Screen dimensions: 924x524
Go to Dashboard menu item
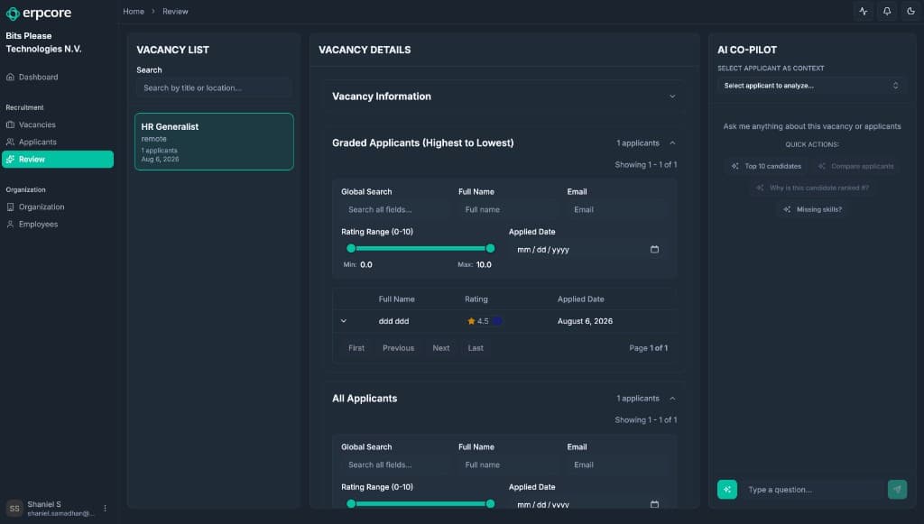[x=58, y=78]
